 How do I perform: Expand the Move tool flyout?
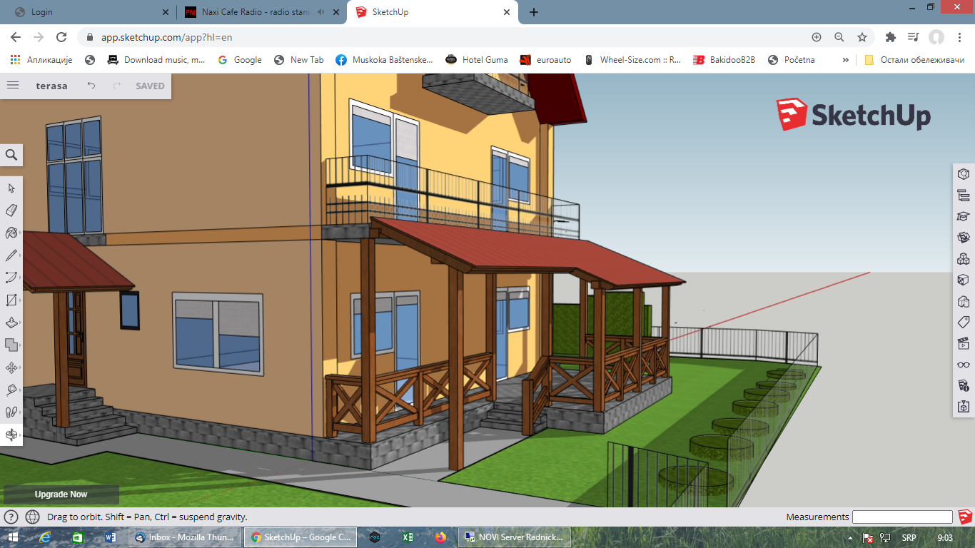pos(11,368)
